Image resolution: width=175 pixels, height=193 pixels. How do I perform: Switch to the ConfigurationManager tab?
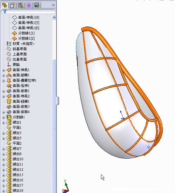pyautogui.click(x=21, y=5)
